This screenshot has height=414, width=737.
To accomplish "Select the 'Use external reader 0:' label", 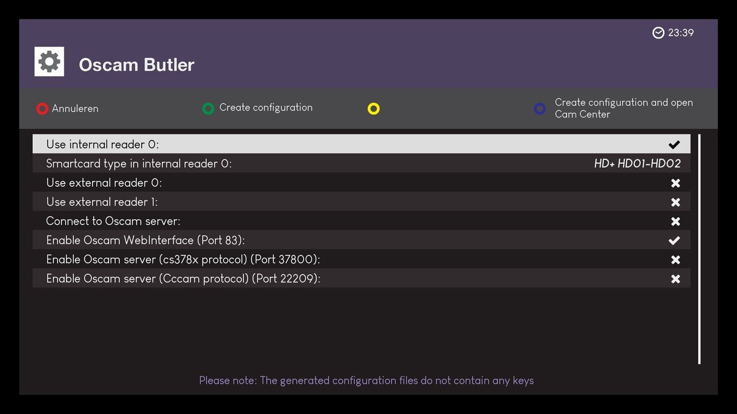I will click(x=104, y=183).
